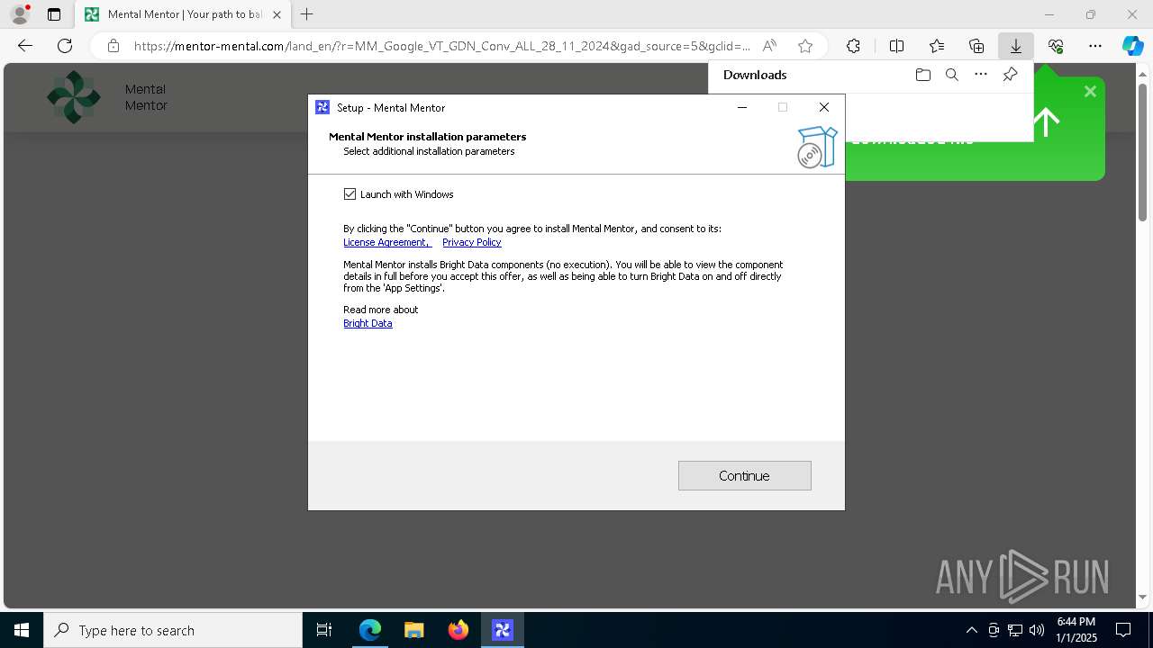
Task: Open the Privacy Policy link
Action: 471,242
